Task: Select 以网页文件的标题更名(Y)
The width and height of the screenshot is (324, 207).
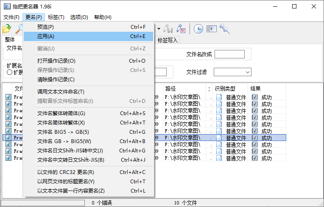Action: 89,182
